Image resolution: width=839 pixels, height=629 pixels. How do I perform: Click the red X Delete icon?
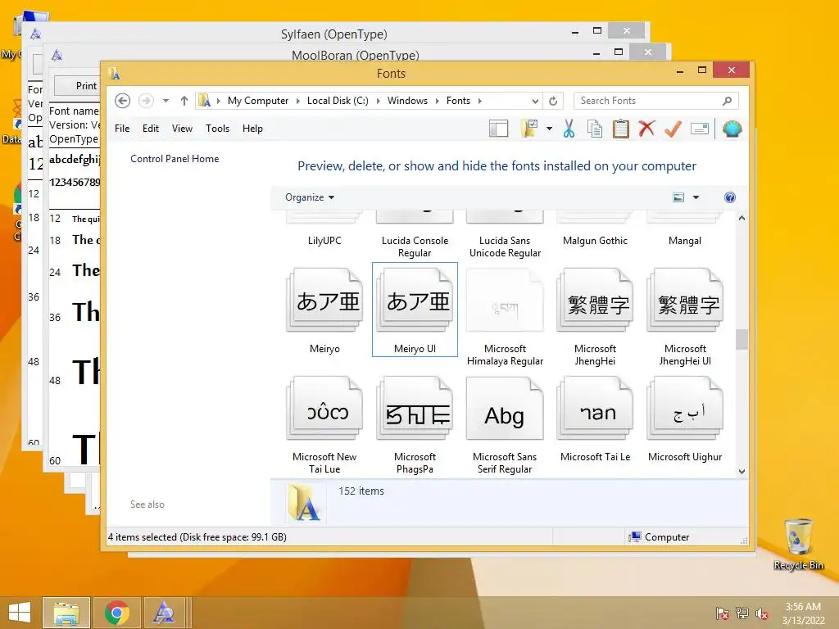coord(646,129)
